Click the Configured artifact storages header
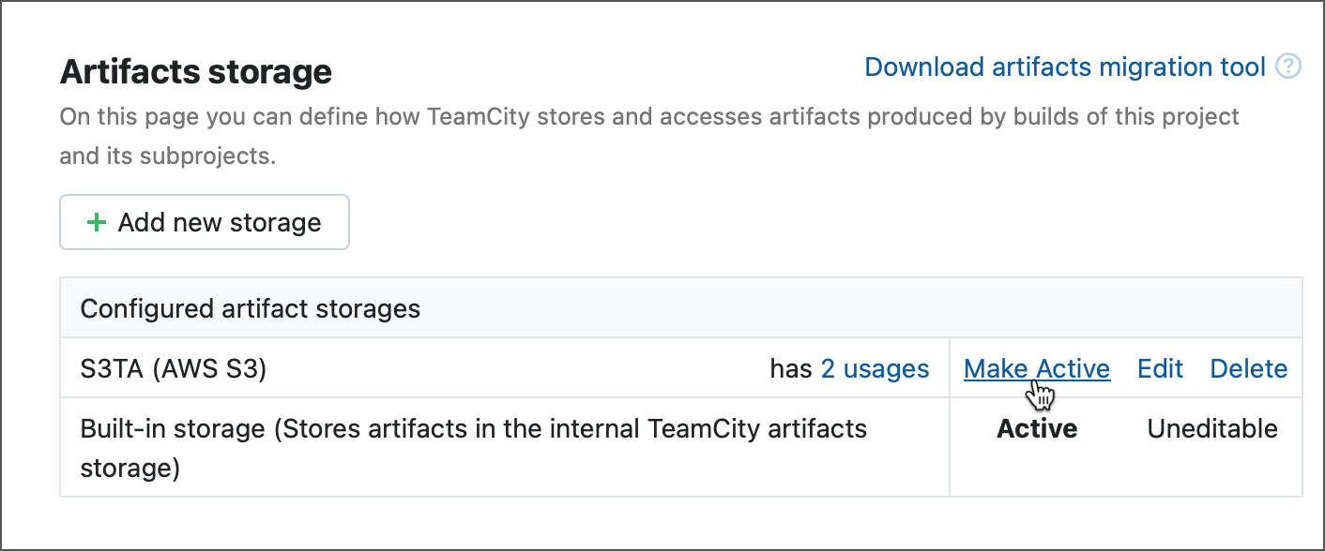 coord(251,308)
